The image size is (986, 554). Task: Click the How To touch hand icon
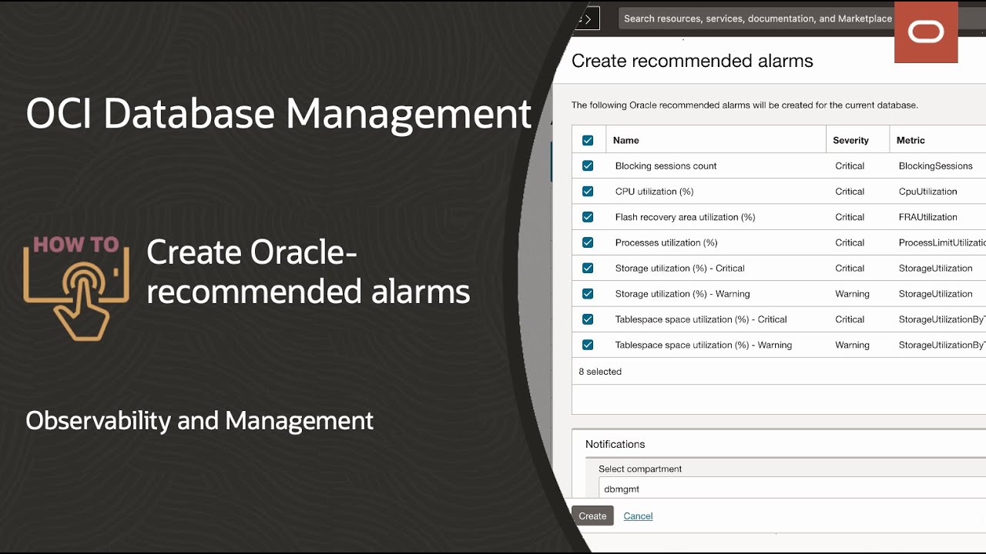pos(75,288)
